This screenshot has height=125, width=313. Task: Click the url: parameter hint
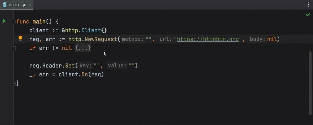pyautogui.click(x=166, y=39)
